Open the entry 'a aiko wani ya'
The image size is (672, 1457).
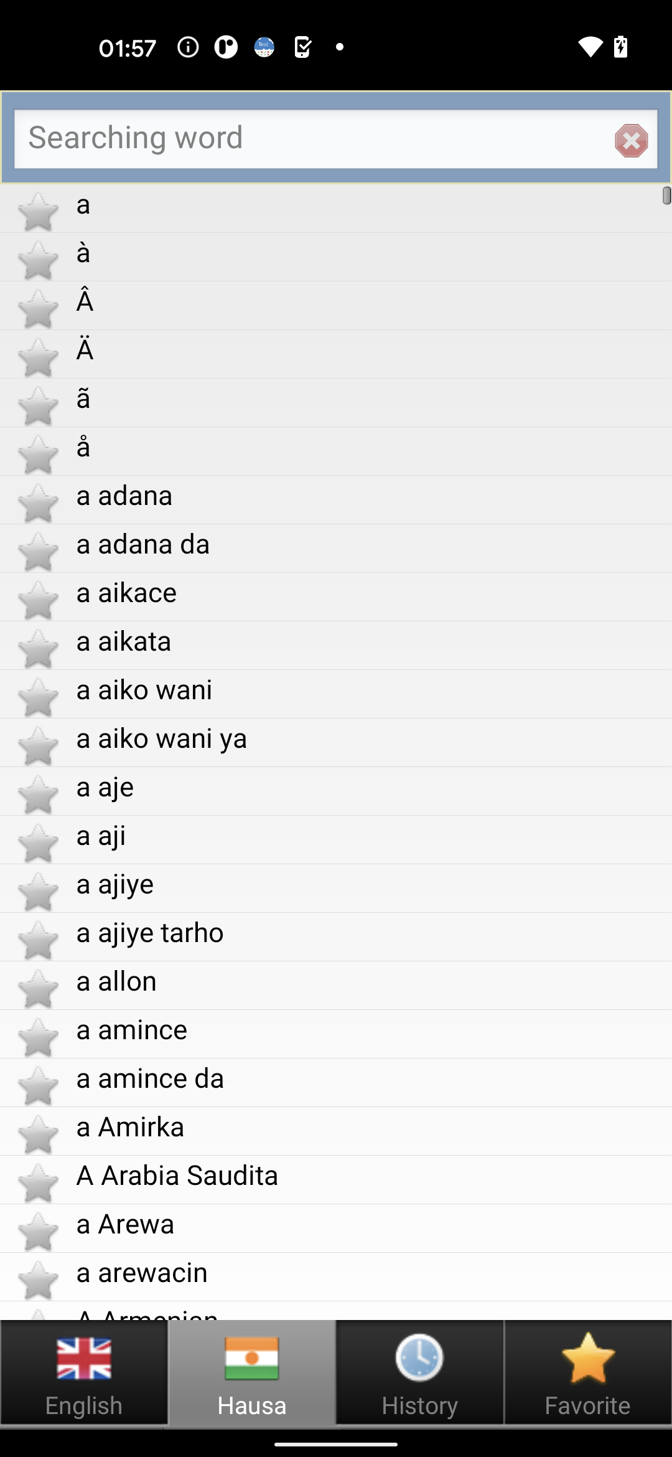click(x=336, y=742)
